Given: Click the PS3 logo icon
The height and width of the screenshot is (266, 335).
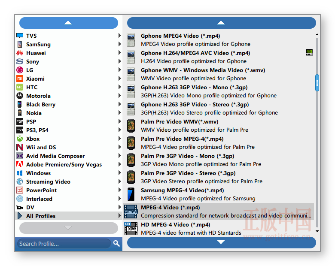Looking at the screenshot, I should click(20, 130).
